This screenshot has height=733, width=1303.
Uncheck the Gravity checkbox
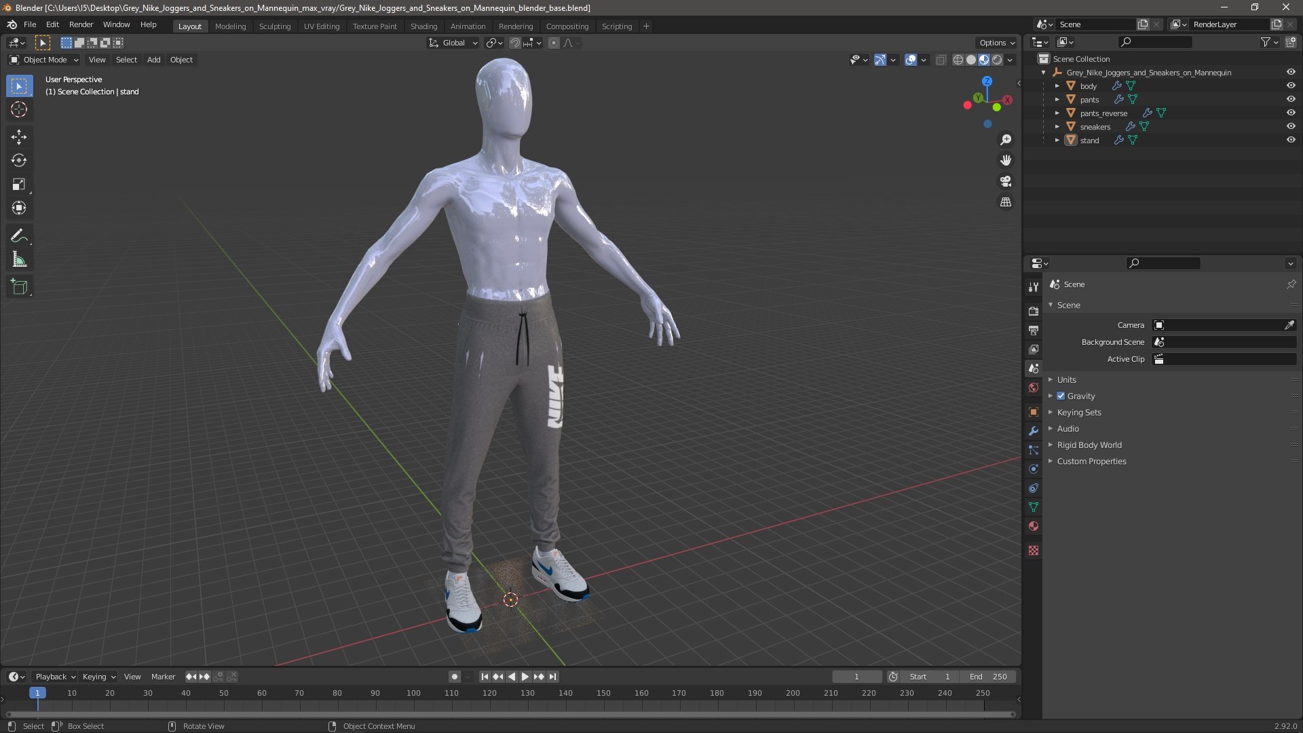pos(1061,396)
